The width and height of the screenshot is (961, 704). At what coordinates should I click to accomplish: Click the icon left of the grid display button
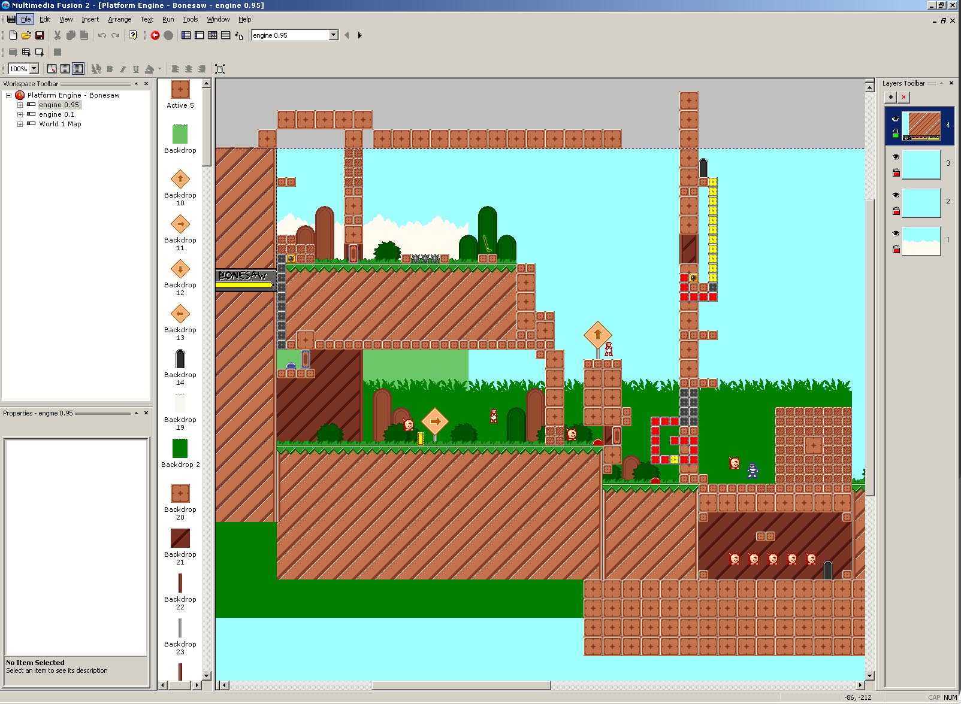[x=52, y=69]
